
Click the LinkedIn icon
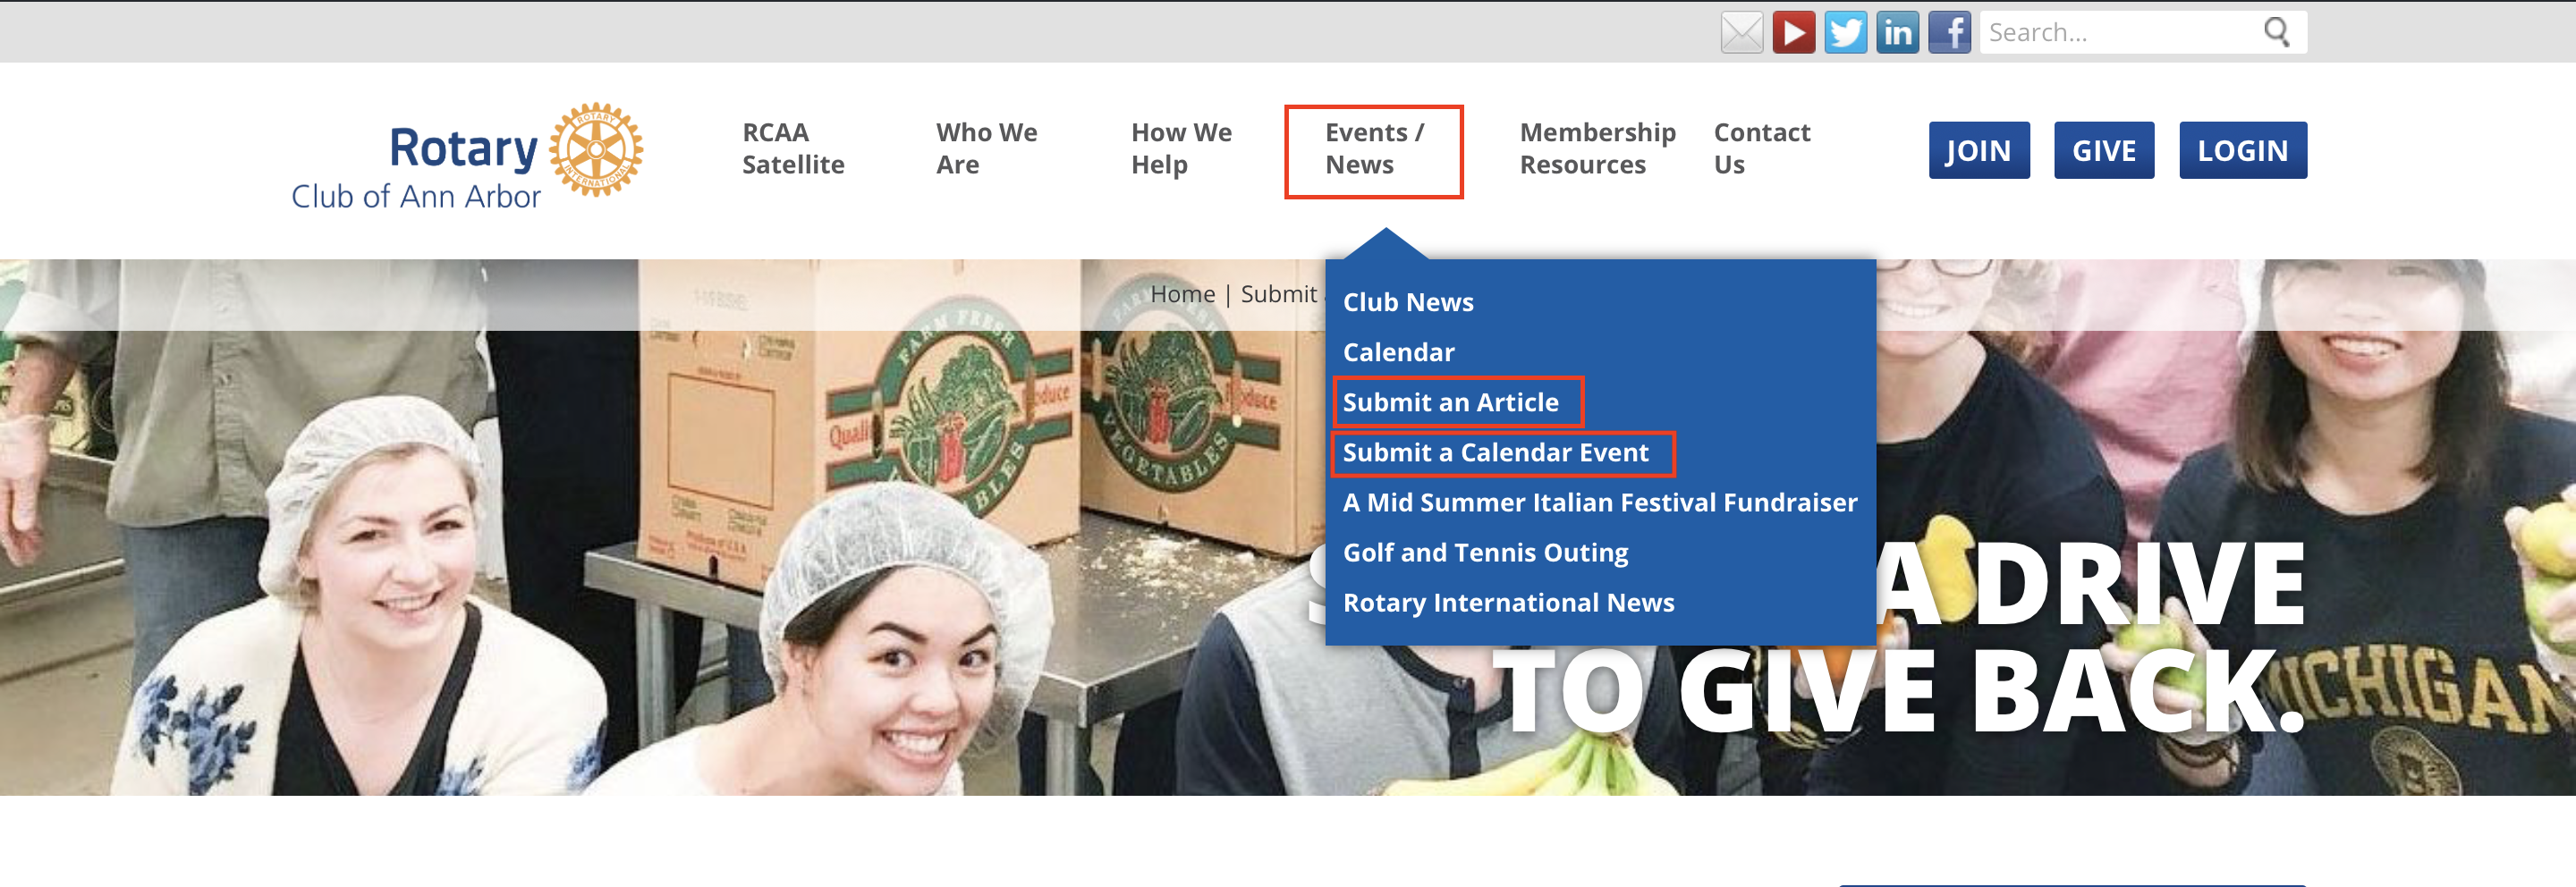coord(1897,33)
